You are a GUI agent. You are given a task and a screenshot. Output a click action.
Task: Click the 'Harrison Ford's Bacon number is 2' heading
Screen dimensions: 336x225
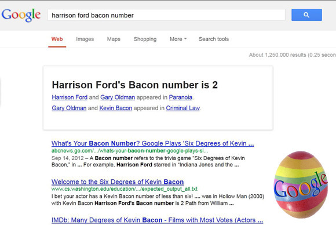(x=135, y=85)
